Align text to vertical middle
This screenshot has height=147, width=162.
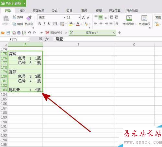(x=101, y=17)
